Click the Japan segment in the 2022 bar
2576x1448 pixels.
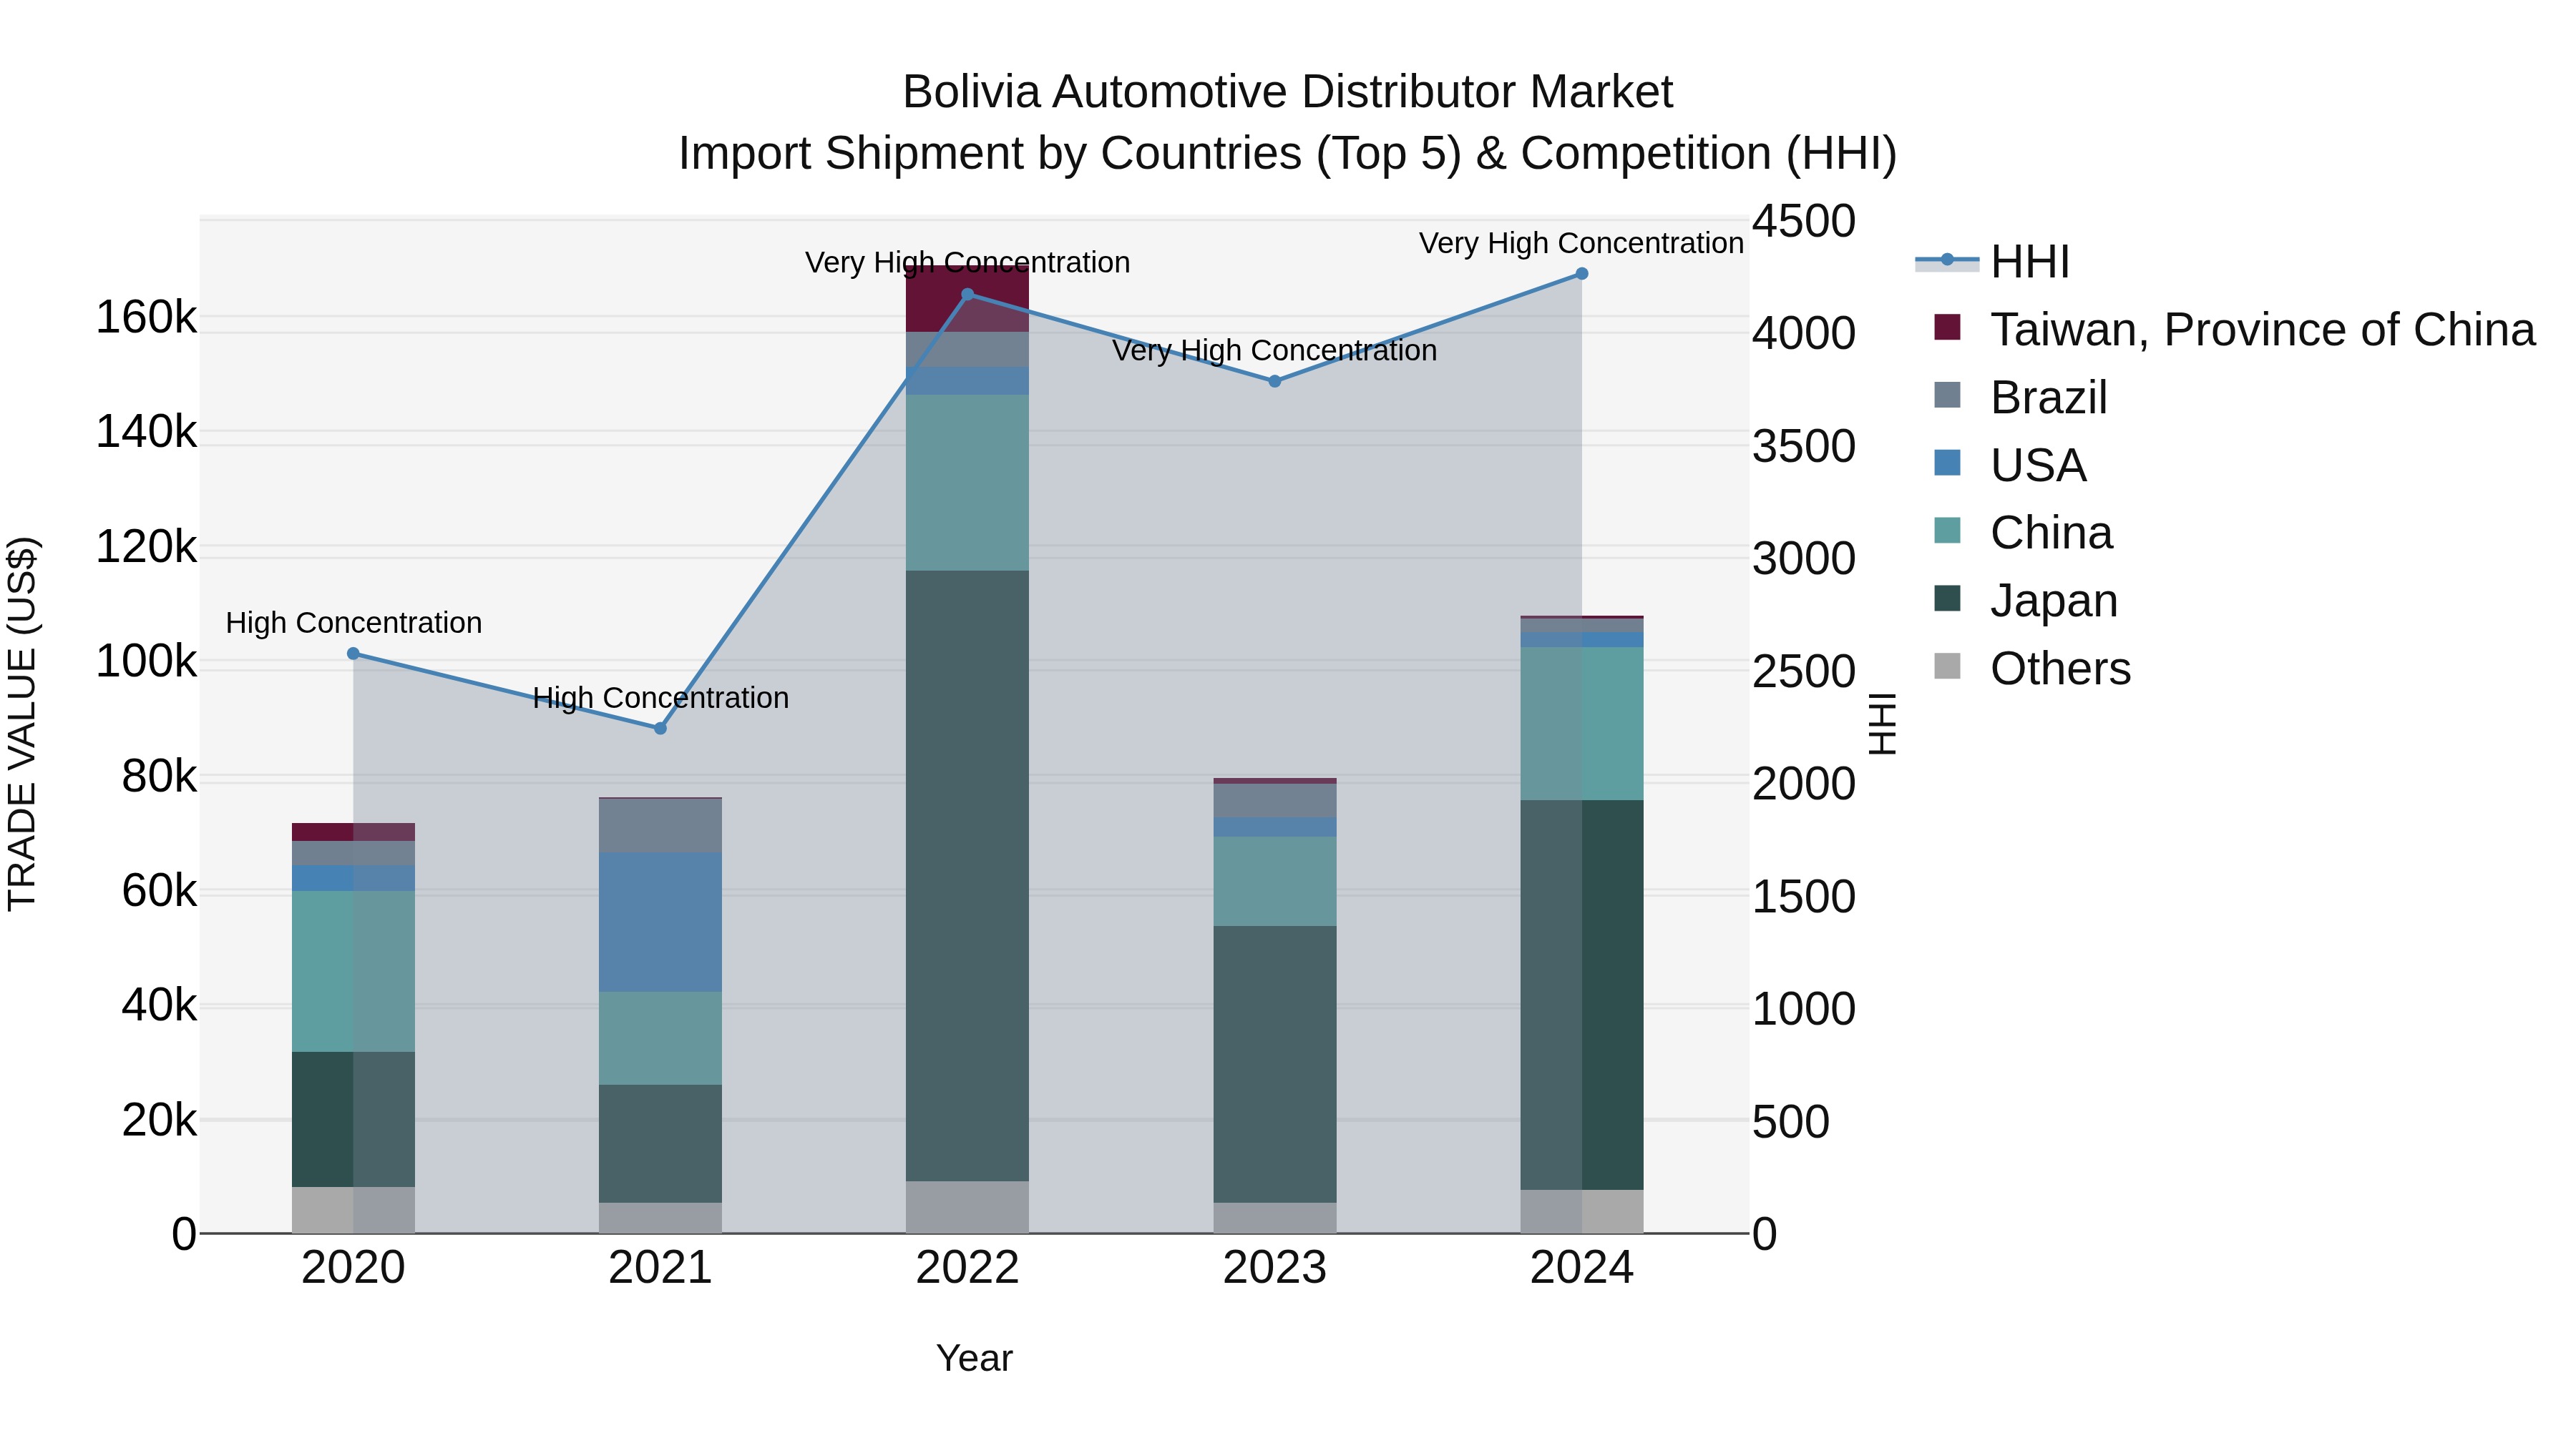coord(967,875)
